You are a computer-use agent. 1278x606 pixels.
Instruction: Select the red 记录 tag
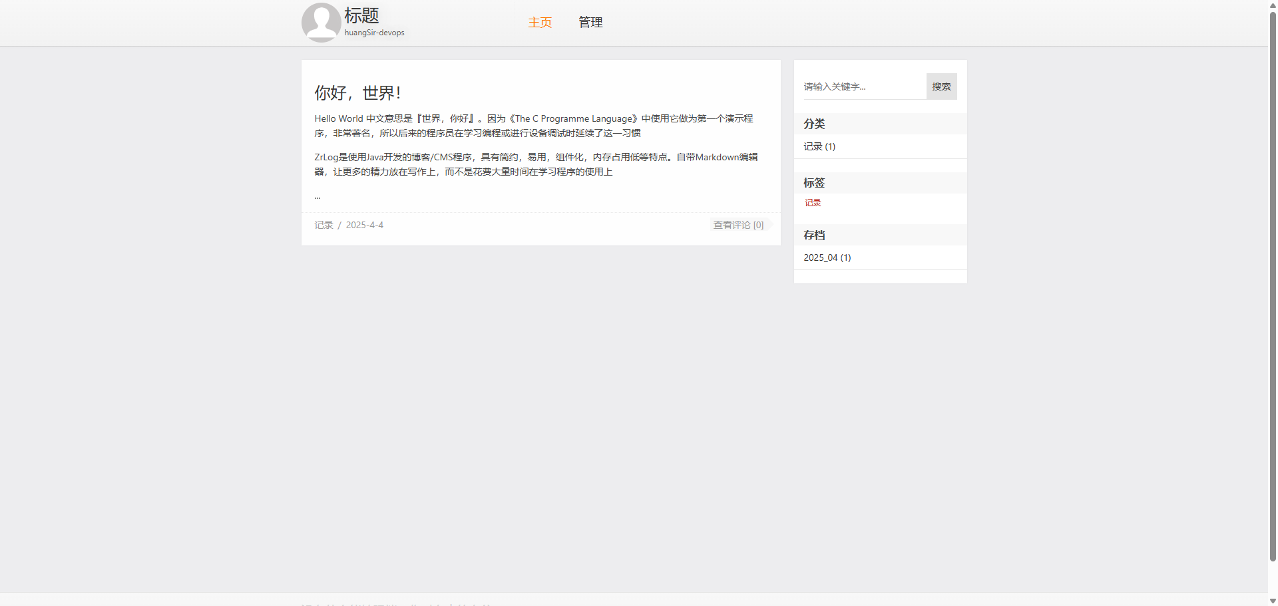813,203
